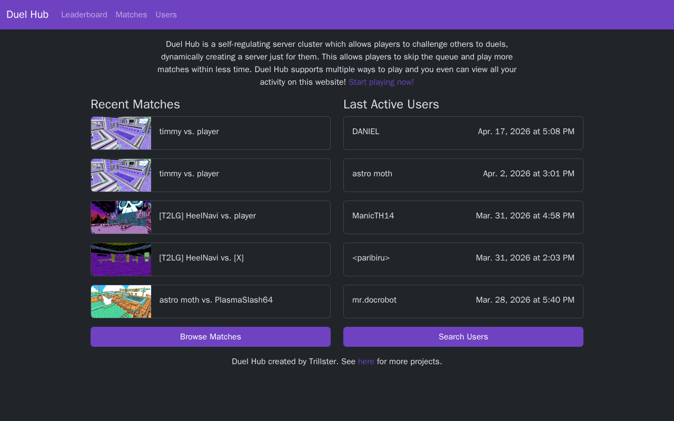
Task: View user DANIEL's profile entry
Action: [463, 133]
